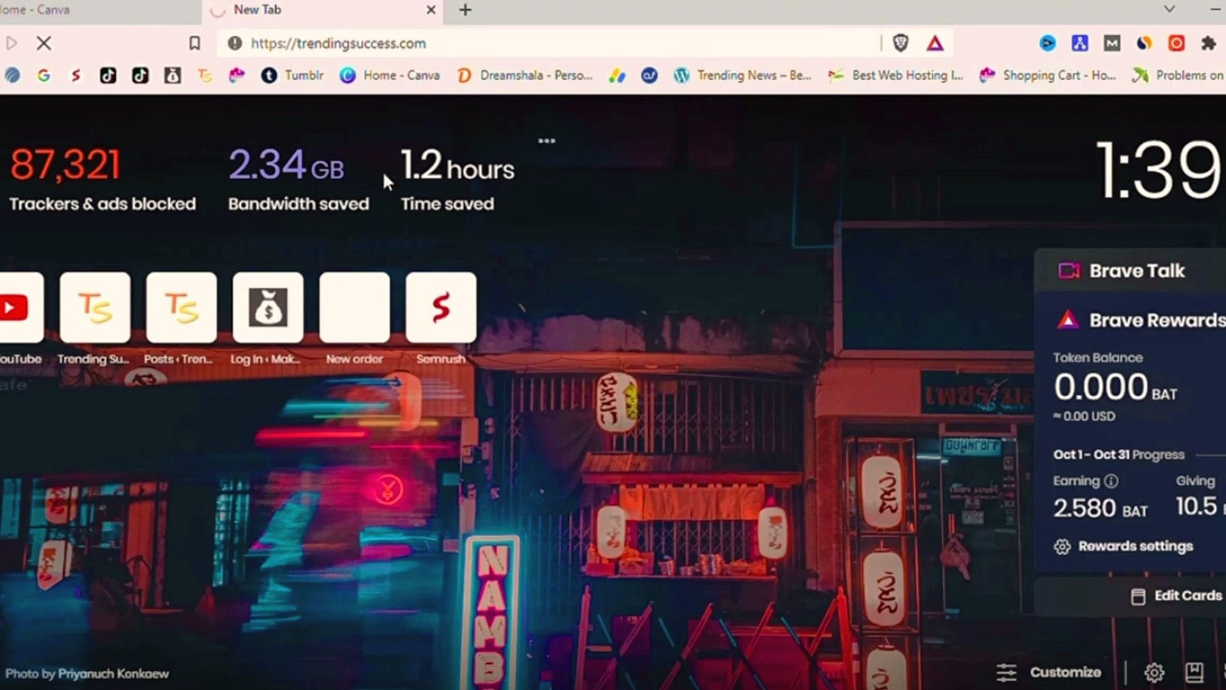Click the address bar showing trendingsuccess.com
1226x690 pixels.
click(x=338, y=43)
